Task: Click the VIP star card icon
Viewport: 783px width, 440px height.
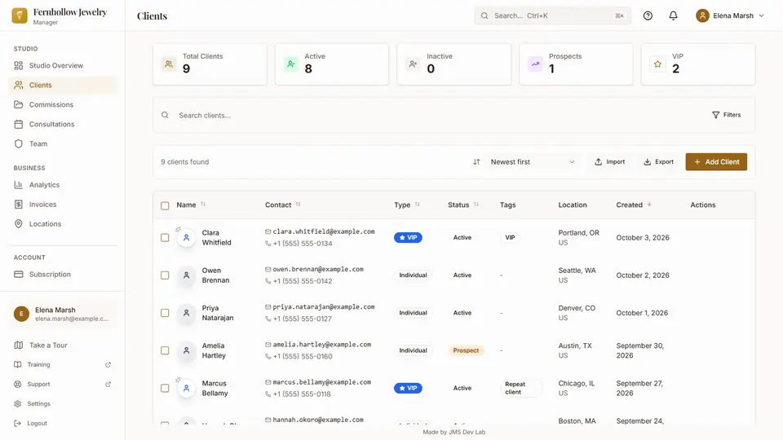Action: click(x=657, y=64)
